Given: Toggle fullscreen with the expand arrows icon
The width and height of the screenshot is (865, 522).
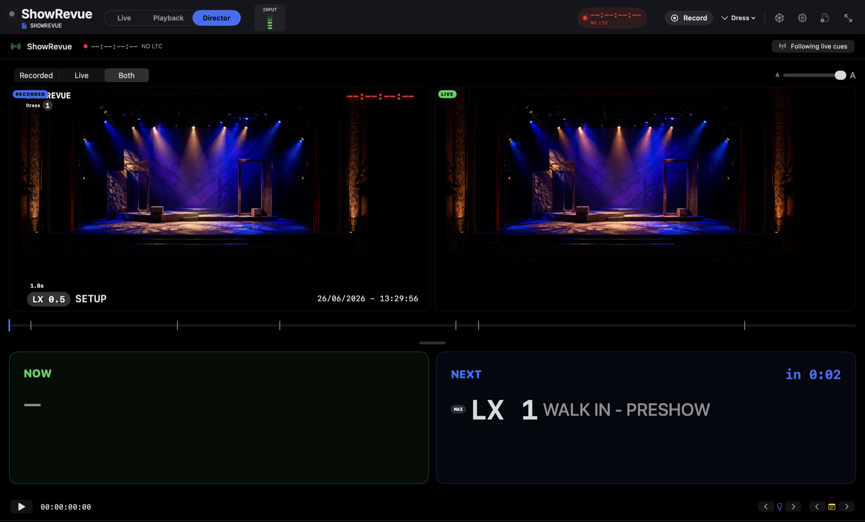Looking at the screenshot, I should coord(848,18).
